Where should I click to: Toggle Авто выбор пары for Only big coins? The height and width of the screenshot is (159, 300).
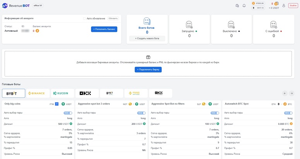tap(68, 113)
